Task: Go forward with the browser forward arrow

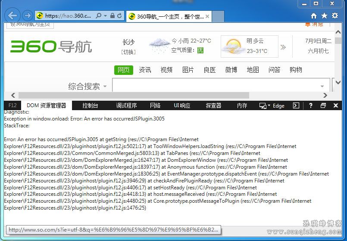Action: pos(28,15)
